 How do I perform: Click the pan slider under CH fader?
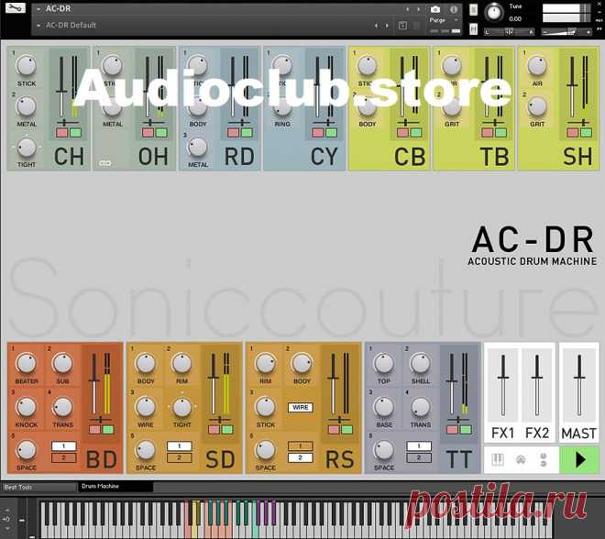[x=64, y=123]
